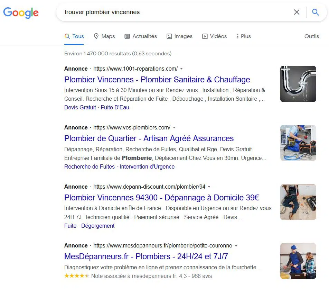Click the Recherche de Fuites sitelink

[x=90, y=167]
